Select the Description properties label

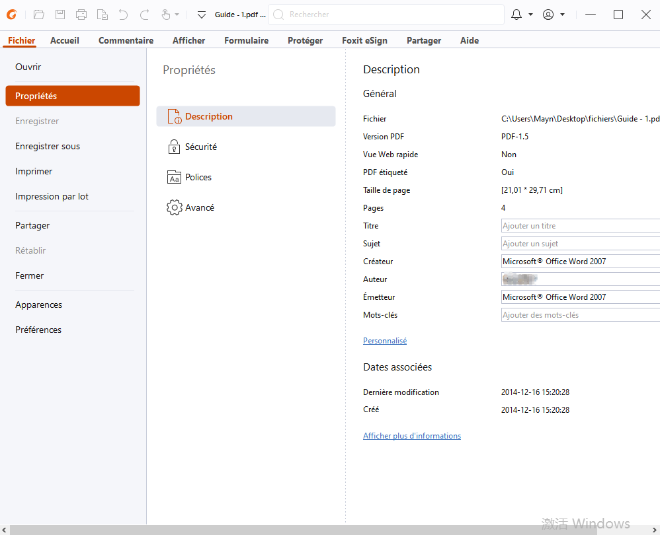click(209, 116)
